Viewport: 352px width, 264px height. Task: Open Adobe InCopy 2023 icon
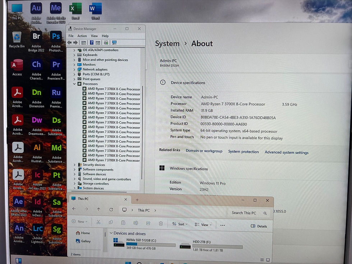tap(37, 180)
